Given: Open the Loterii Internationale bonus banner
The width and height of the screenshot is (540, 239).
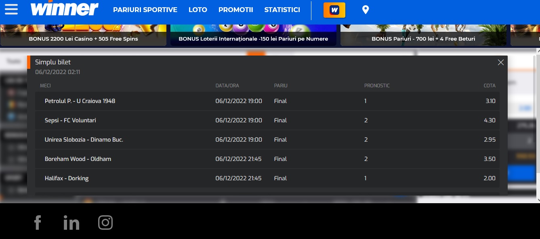Looking at the screenshot, I should click(x=253, y=35).
